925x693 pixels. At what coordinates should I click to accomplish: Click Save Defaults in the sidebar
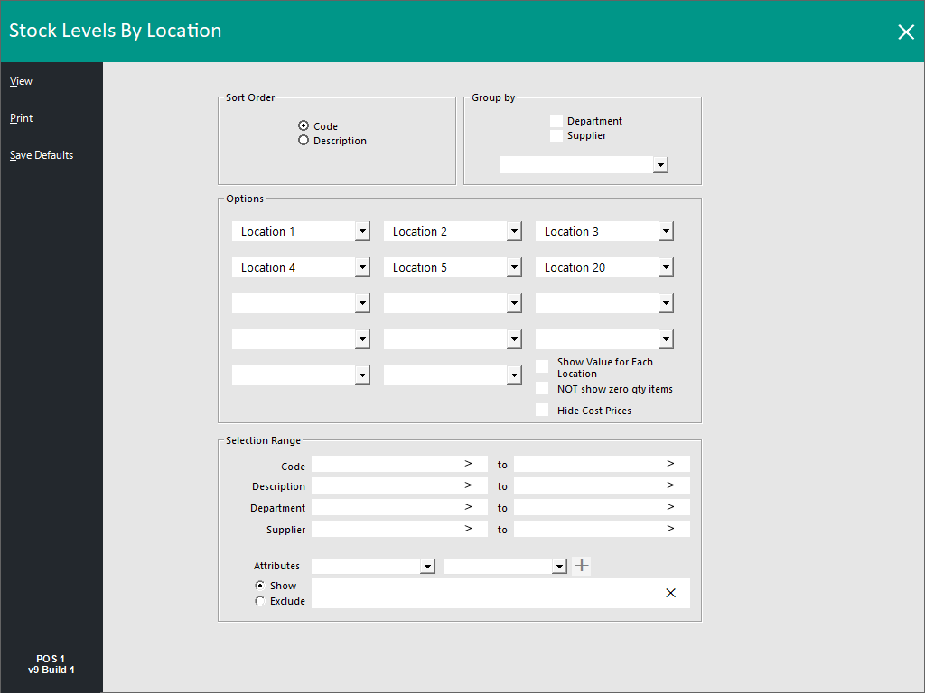pyautogui.click(x=42, y=155)
